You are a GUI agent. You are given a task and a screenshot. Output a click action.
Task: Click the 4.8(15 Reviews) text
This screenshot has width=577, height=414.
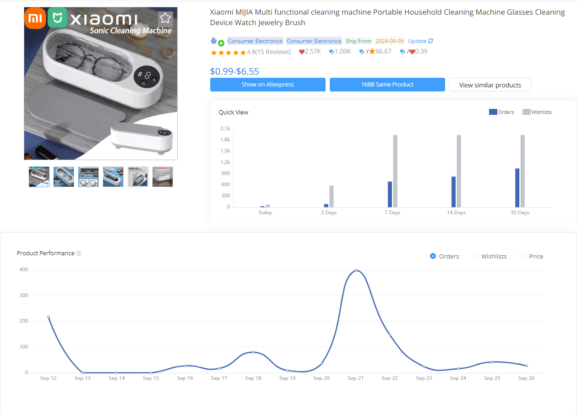[x=269, y=52]
